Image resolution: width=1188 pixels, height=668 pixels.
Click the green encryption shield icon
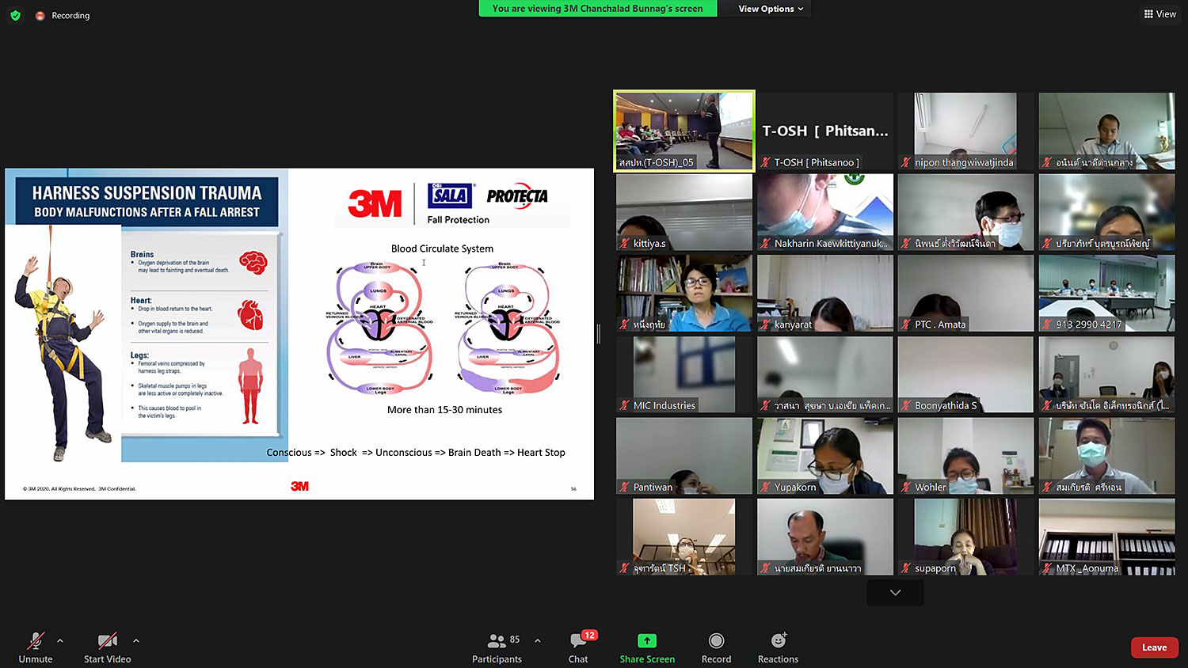(x=15, y=15)
